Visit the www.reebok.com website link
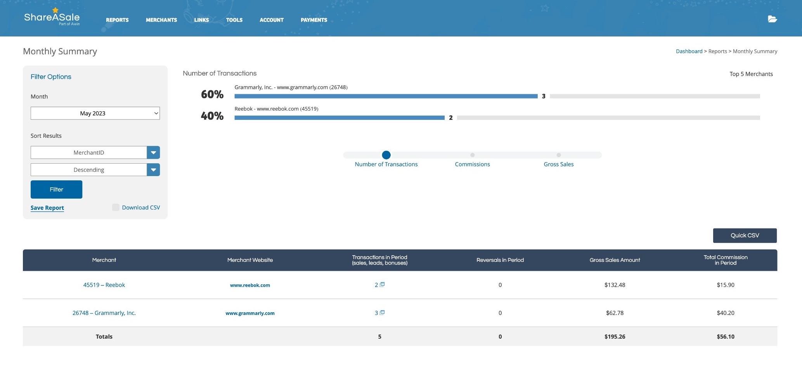This screenshot has height=365, width=802. [250, 285]
